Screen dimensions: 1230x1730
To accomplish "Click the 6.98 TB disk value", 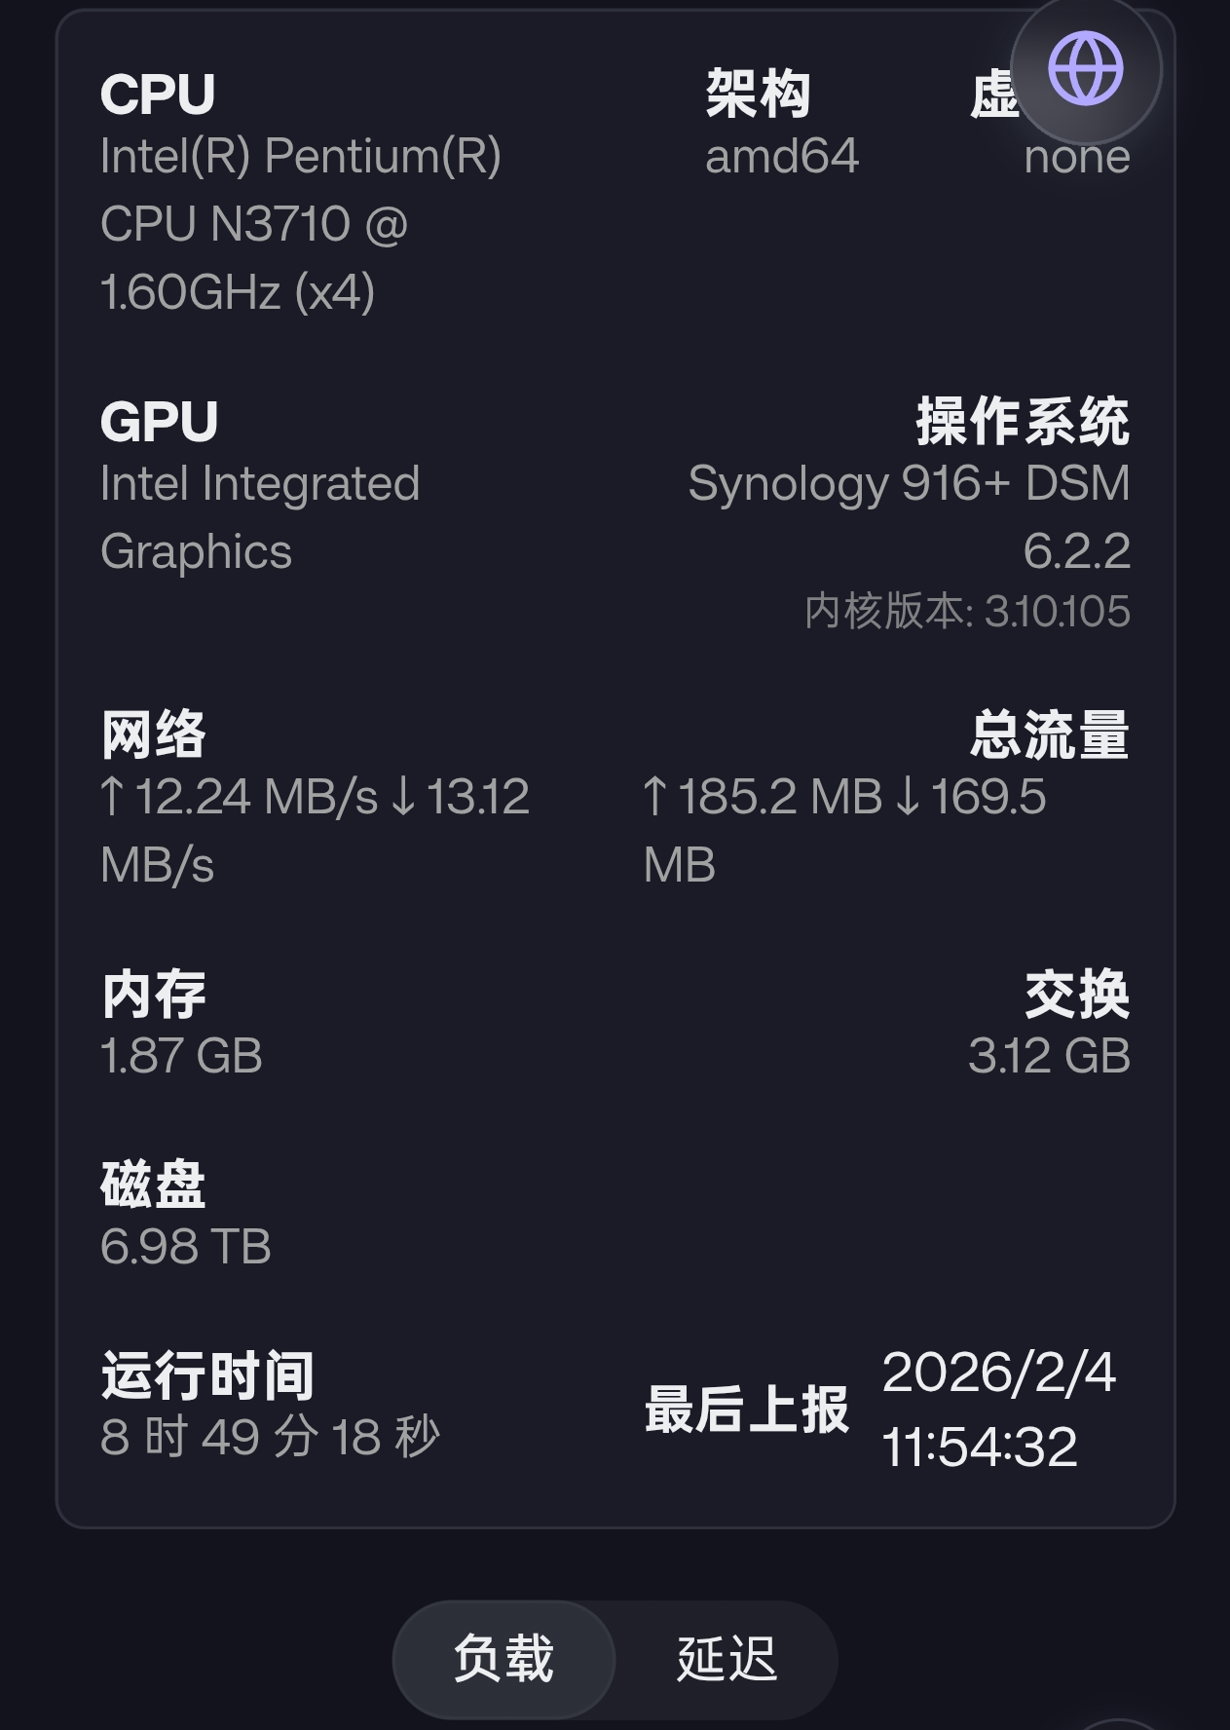I will click(186, 1247).
